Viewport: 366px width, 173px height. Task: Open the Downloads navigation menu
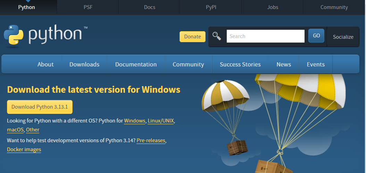tap(84, 64)
